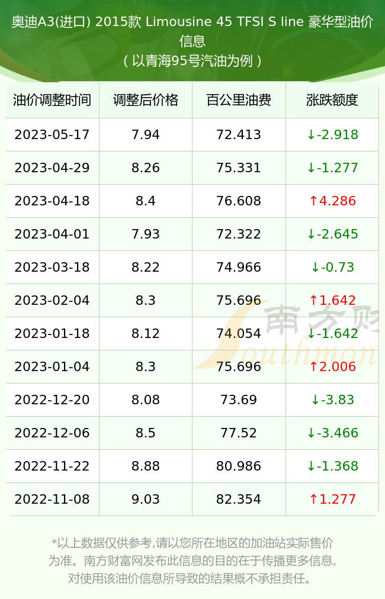Viewport: 385px width, 599px height.
Task: Select date cell 2023-01-04
Action: (52, 367)
